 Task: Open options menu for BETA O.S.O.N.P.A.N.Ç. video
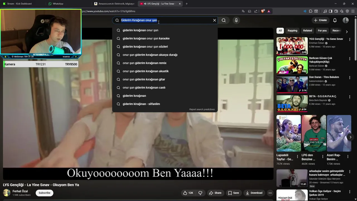pyautogui.click(x=349, y=97)
